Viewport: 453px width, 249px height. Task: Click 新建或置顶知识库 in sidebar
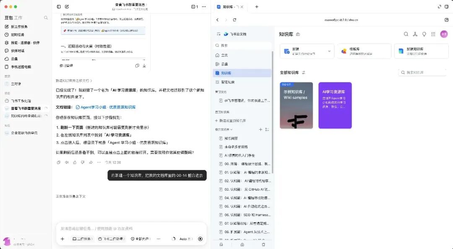coord(231,121)
